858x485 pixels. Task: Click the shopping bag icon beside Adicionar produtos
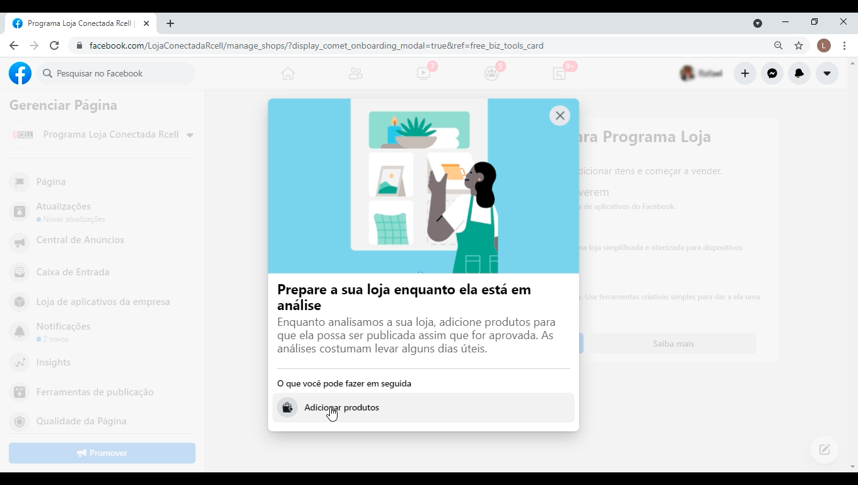(x=287, y=407)
